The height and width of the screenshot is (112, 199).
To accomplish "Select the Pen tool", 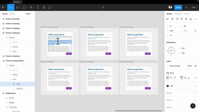I will tap(31, 7).
